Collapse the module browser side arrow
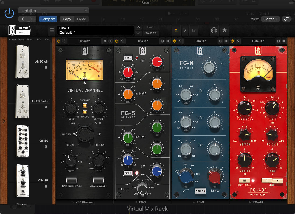Image resolution: width=295 pixels, height=214 pixels. click(x=3, y=121)
